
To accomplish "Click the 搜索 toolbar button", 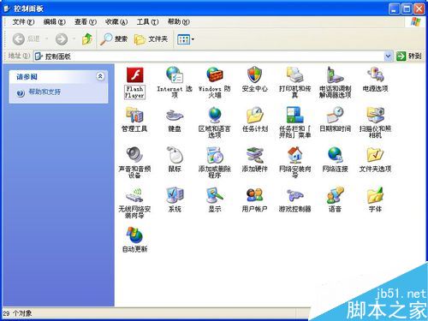I will [x=114, y=39].
